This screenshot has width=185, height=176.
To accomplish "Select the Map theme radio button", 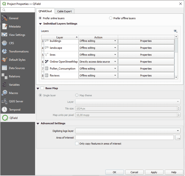I will [x=77, y=95].
